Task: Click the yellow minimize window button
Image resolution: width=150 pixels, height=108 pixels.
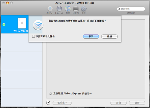Action: tap(7, 3)
